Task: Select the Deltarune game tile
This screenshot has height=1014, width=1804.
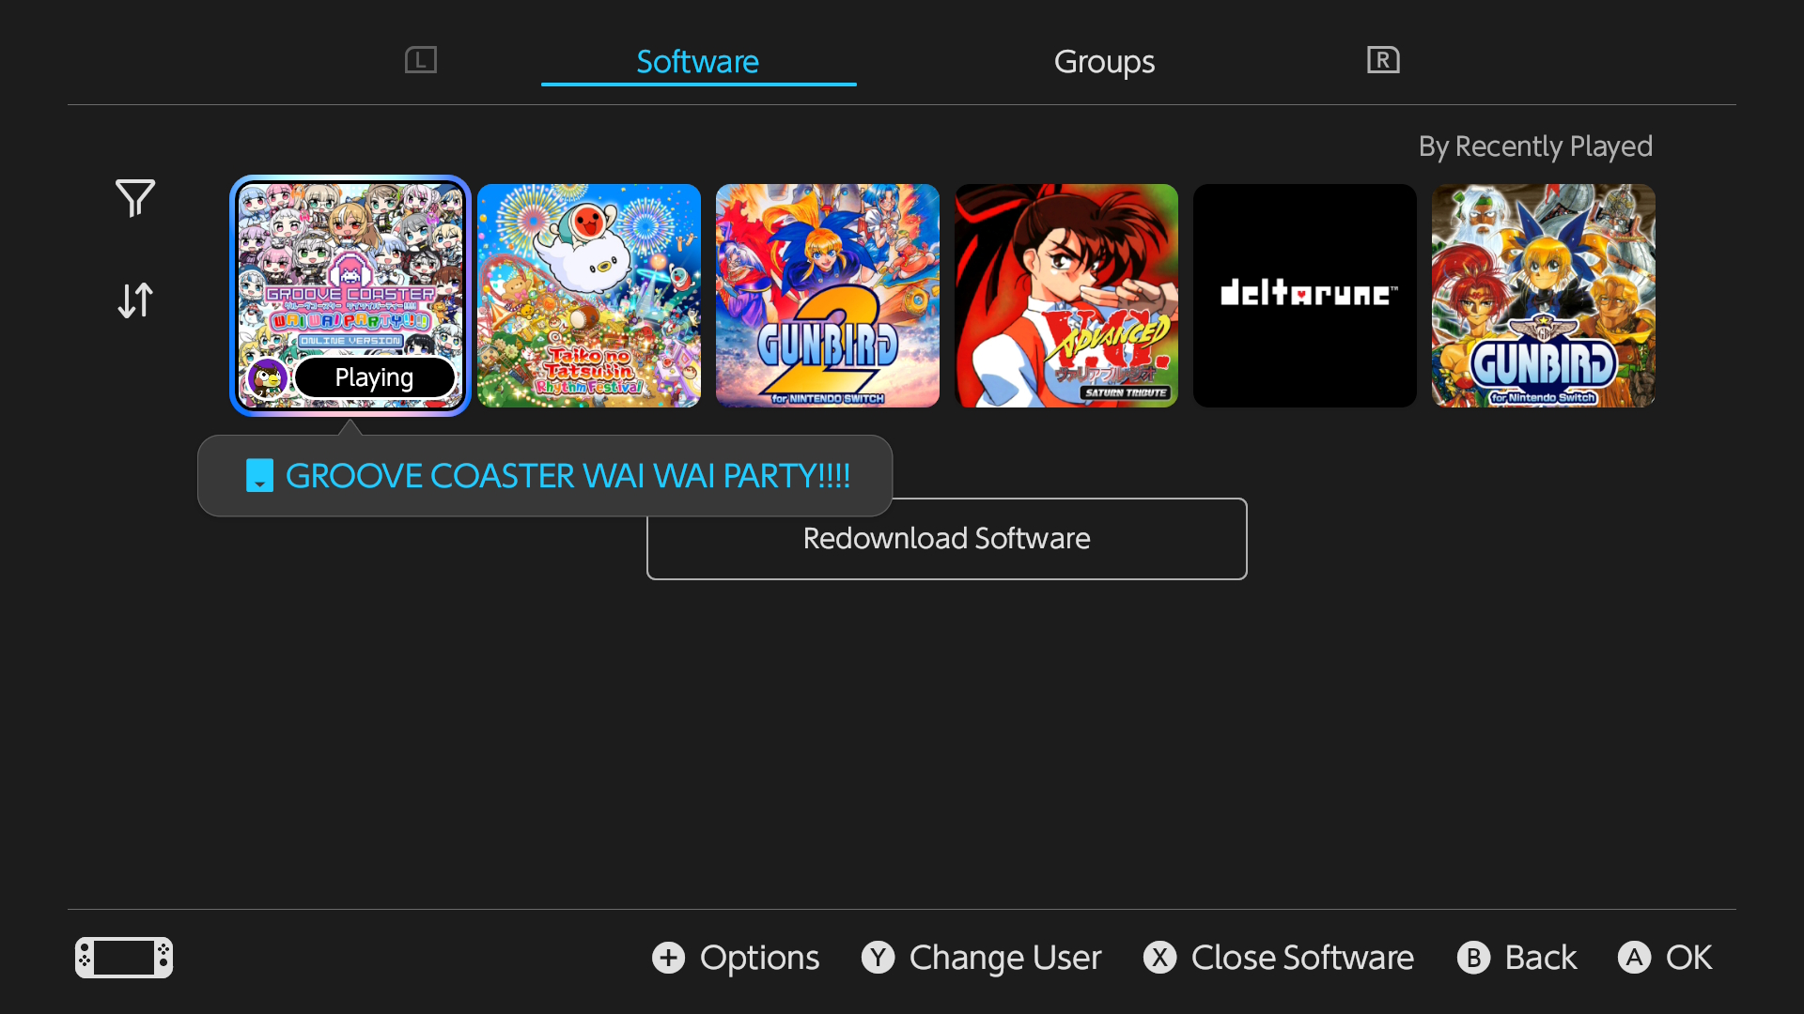Action: coord(1305,296)
